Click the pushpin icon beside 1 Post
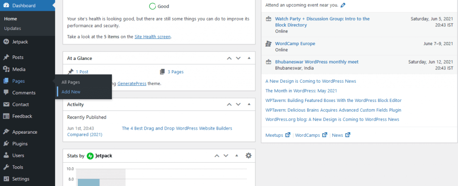 point(70,72)
